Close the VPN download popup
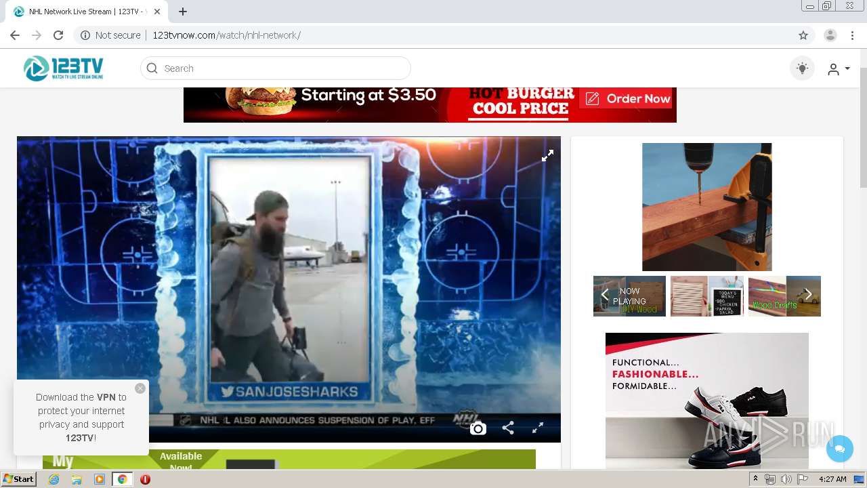The height and width of the screenshot is (488, 867). click(x=140, y=388)
